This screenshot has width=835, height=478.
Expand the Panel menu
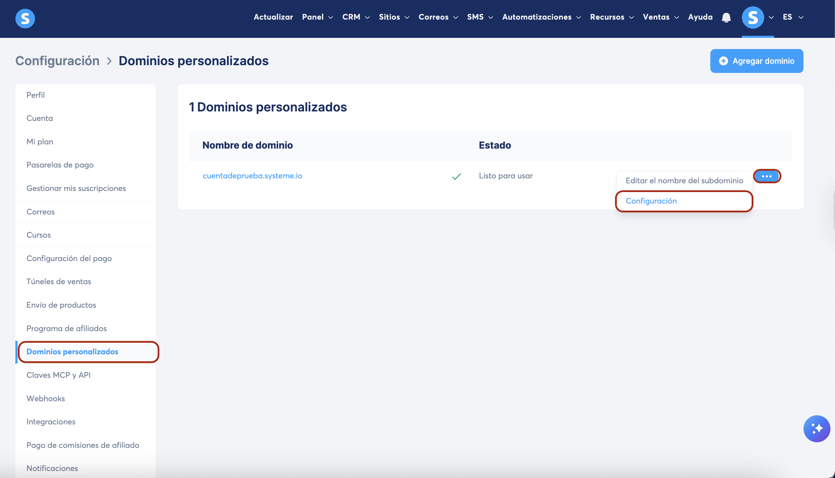(x=317, y=17)
